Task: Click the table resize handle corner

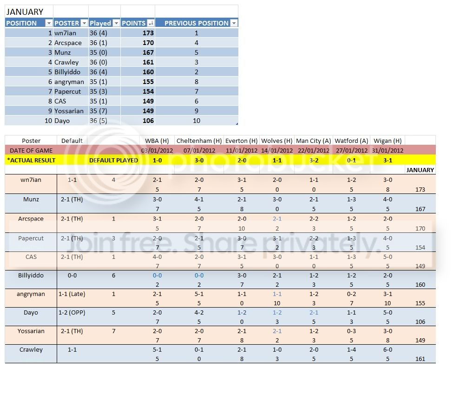Action: 237,124
